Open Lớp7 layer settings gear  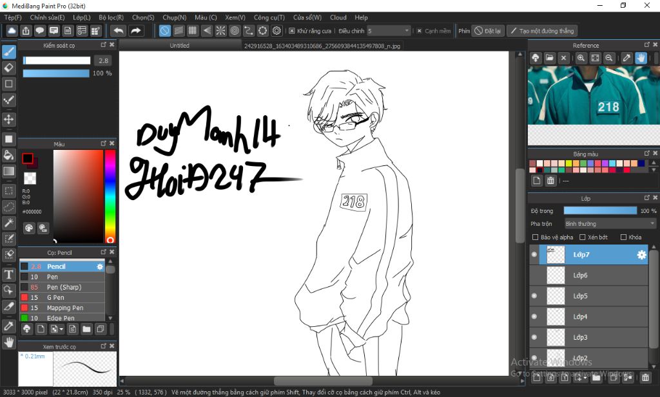click(x=641, y=255)
